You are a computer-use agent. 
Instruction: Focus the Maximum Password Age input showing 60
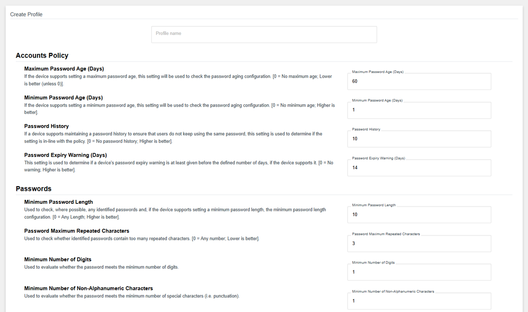tap(419, 82)
